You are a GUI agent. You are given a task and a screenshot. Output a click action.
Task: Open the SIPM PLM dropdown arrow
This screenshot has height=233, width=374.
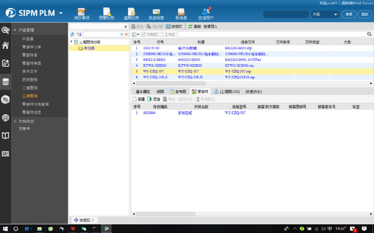point(61,13)
